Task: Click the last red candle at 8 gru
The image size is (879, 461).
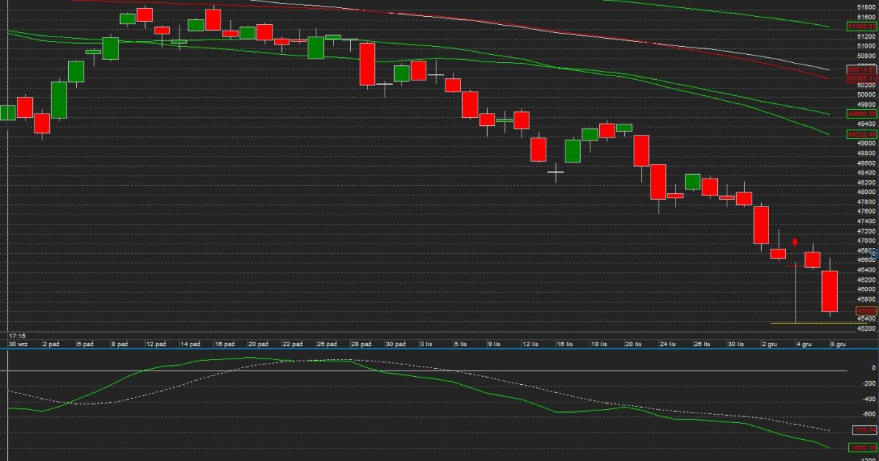Action: tap(829, 291)
